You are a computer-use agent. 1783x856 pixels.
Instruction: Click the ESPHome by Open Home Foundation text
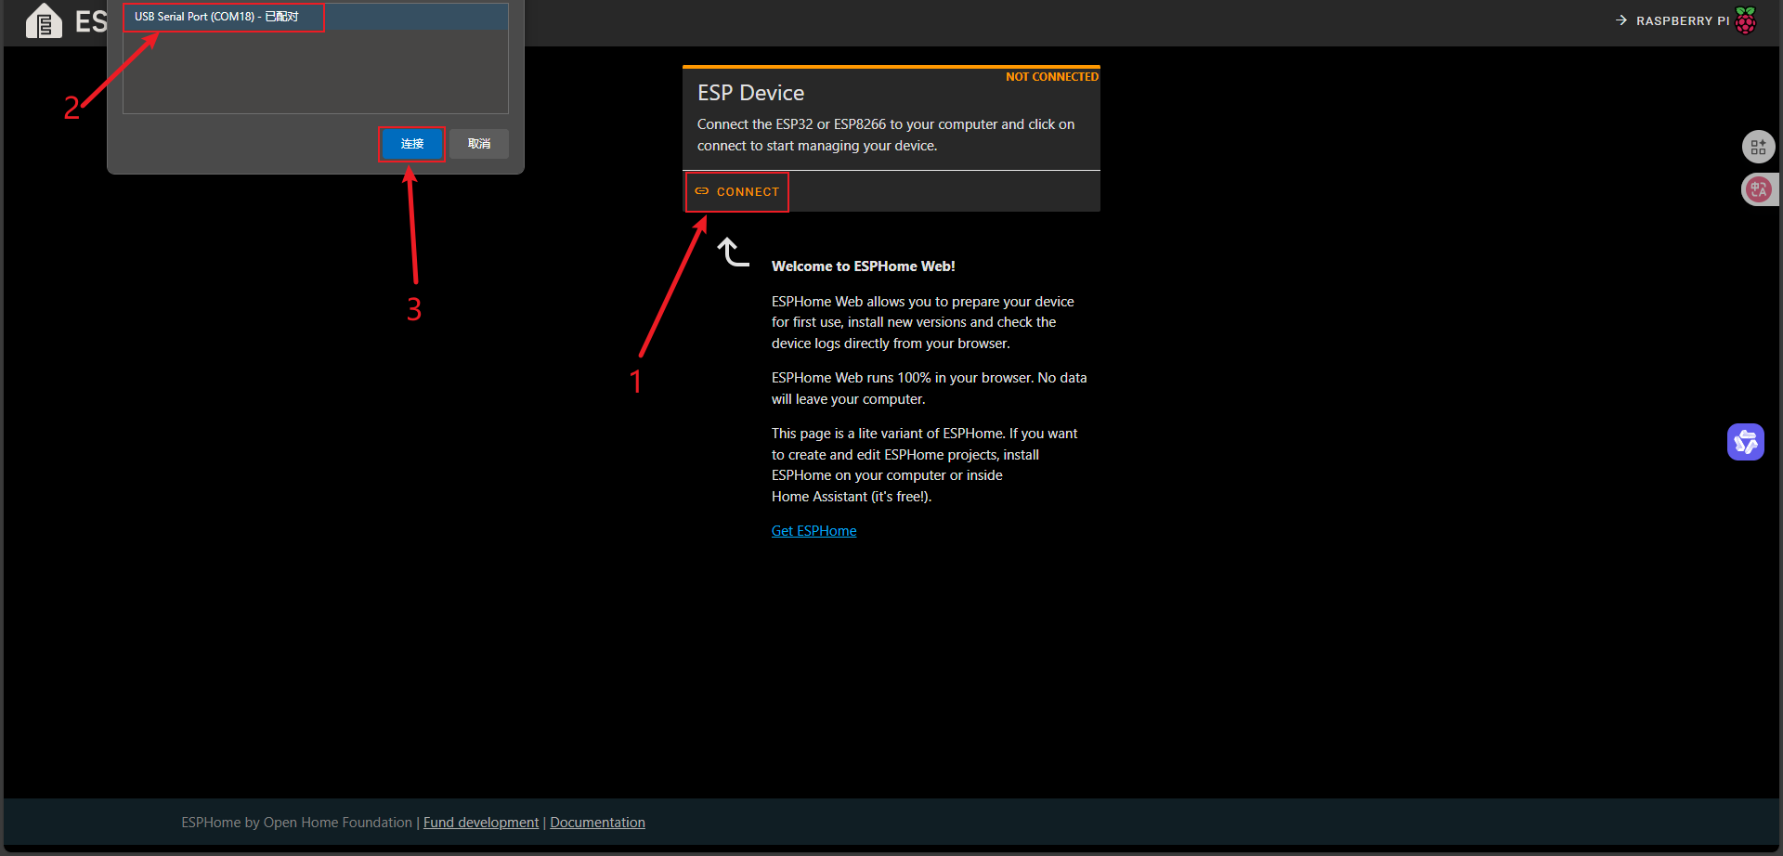pos(296,823)
